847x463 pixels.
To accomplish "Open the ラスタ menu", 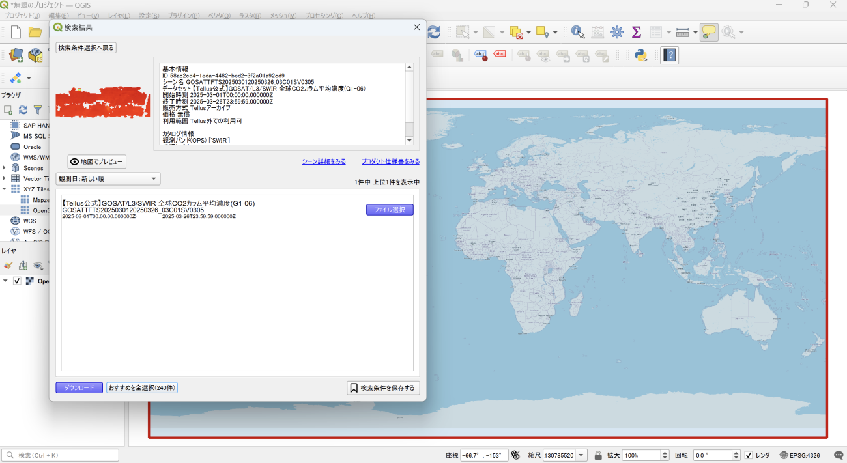I will coord(250,16).
